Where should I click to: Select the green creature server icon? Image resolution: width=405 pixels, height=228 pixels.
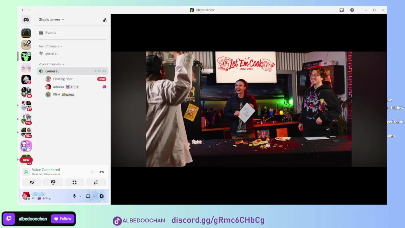coord(26,56)
